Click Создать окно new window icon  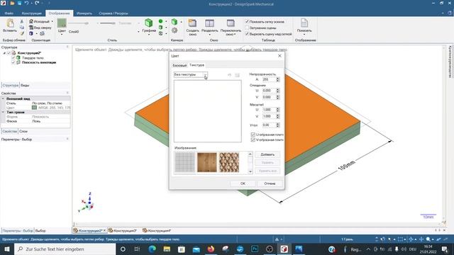(192, 23)
